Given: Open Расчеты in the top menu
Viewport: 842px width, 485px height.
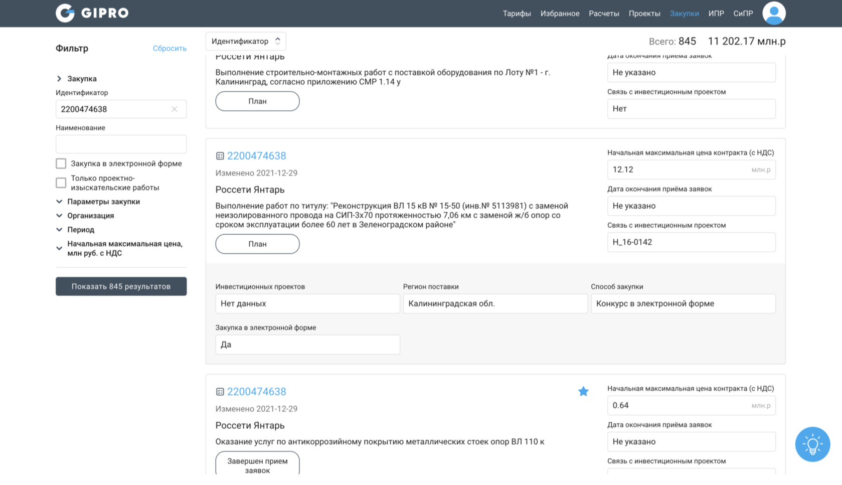Looking at the screenshot, I should coord(604,14).
